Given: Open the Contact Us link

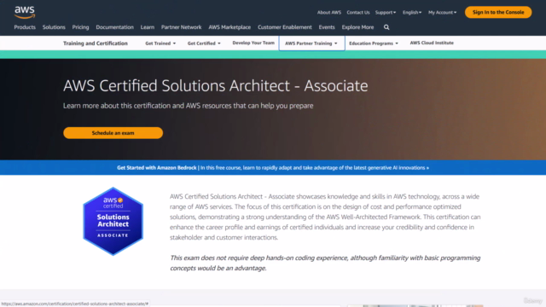Looking at the screenshot, I should 358,12.
